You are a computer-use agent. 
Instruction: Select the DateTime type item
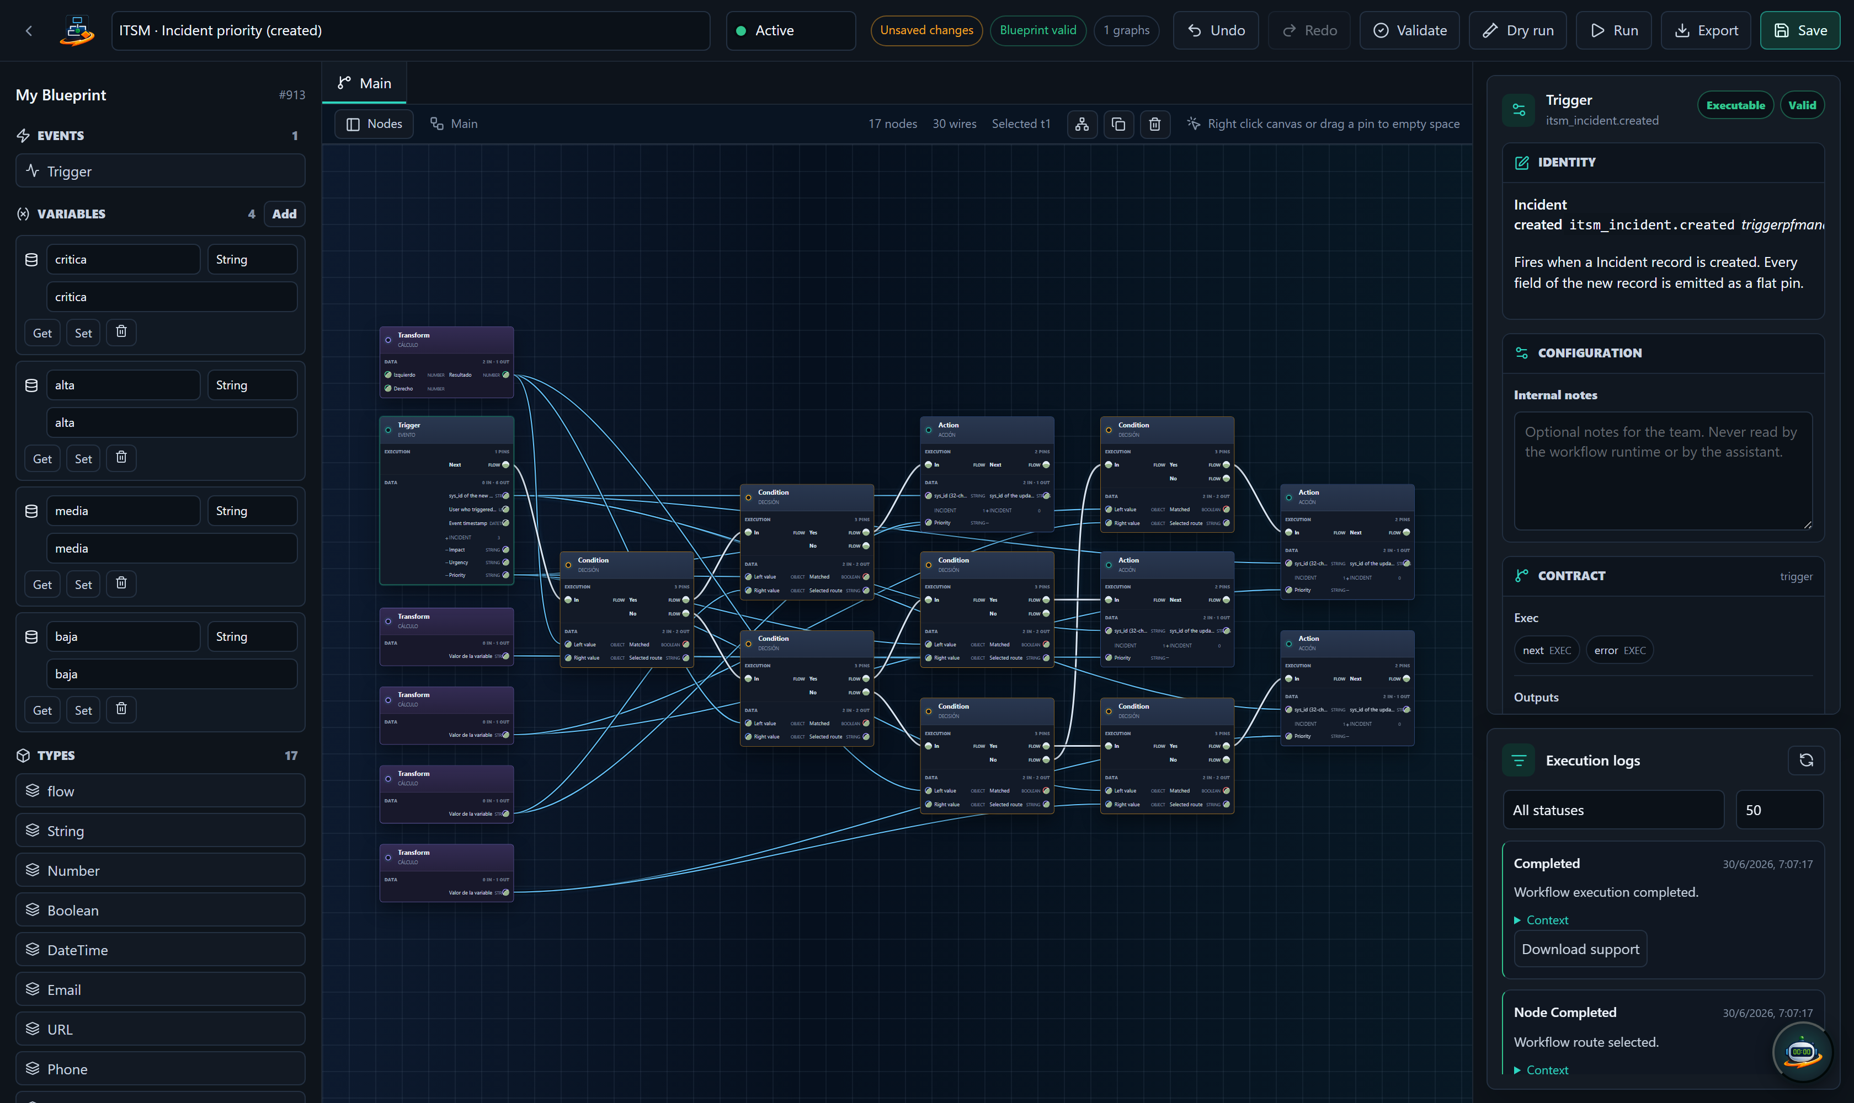(160, 949)
